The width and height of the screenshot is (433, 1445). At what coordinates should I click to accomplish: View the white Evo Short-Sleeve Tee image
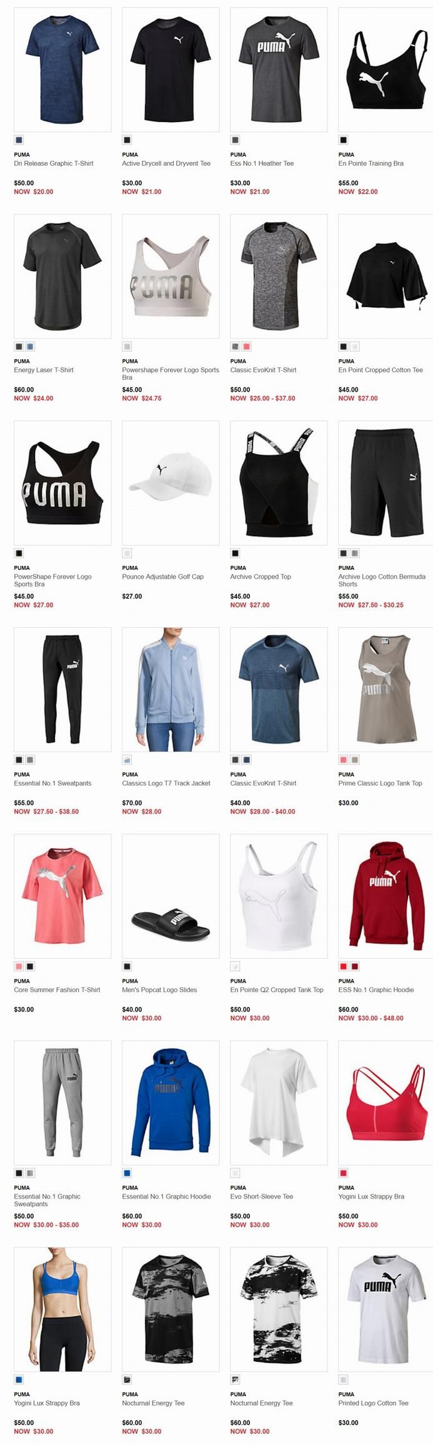(279, 1103)
